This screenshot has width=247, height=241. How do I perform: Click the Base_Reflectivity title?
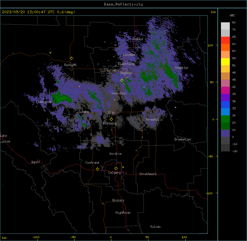coord(123,4)
